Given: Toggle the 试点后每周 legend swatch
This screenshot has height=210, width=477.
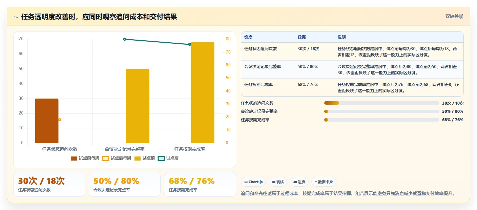Looking at the screenshot, I should (106, 158).
